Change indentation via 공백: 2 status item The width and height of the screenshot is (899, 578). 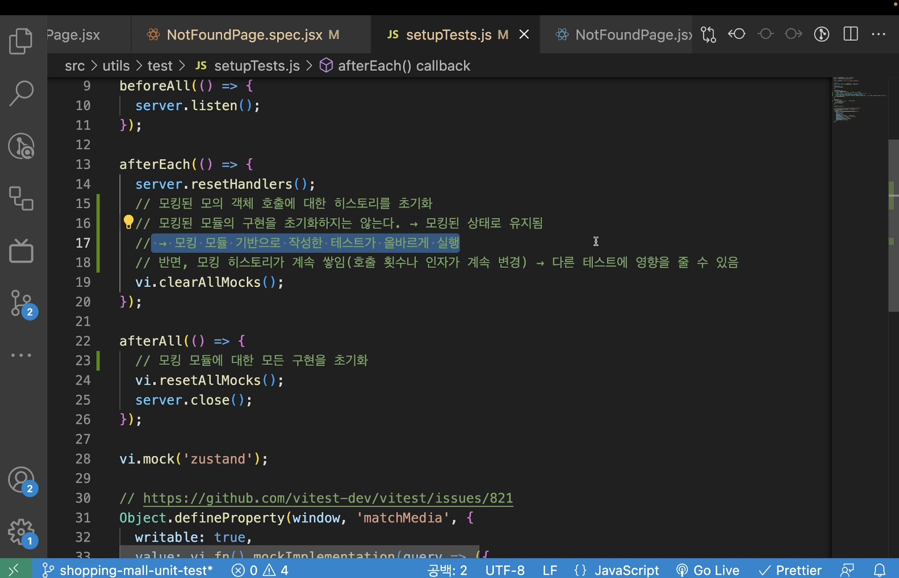click(x=447, y=570)
